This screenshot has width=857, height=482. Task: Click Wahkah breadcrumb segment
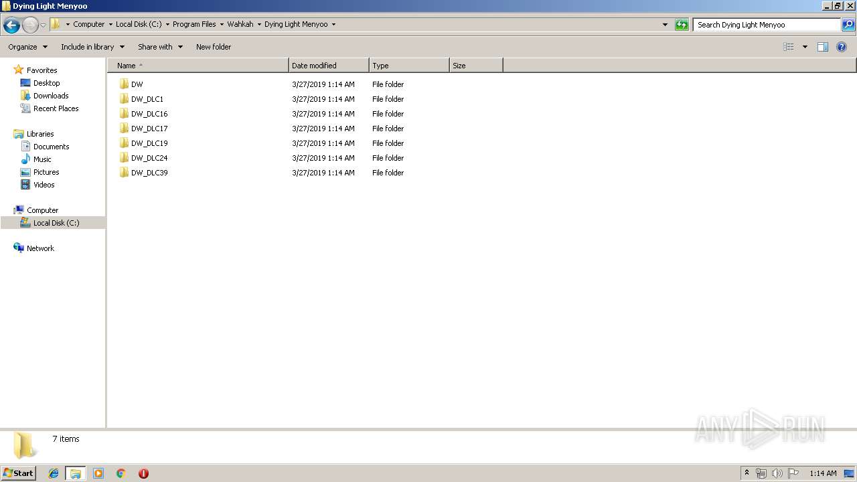pos(240,24)
